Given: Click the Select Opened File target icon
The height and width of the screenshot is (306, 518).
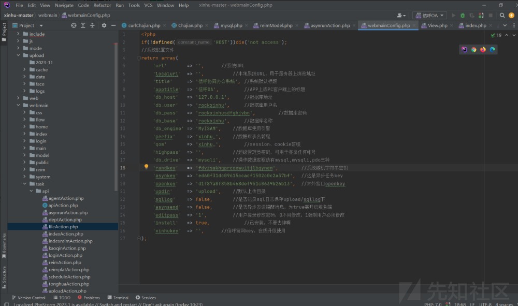Looking at the screenshot, I should 74,25.
